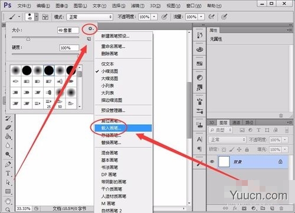Select the Path Selection arrow tool

coord(8,182)
